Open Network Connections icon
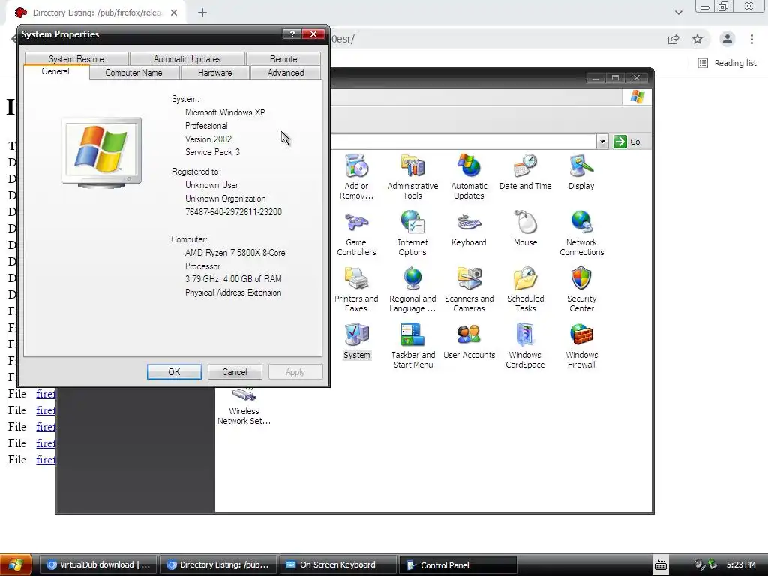The width and height of the screenshot is (768, 576). pyautogui.click(x=581, y=233)
